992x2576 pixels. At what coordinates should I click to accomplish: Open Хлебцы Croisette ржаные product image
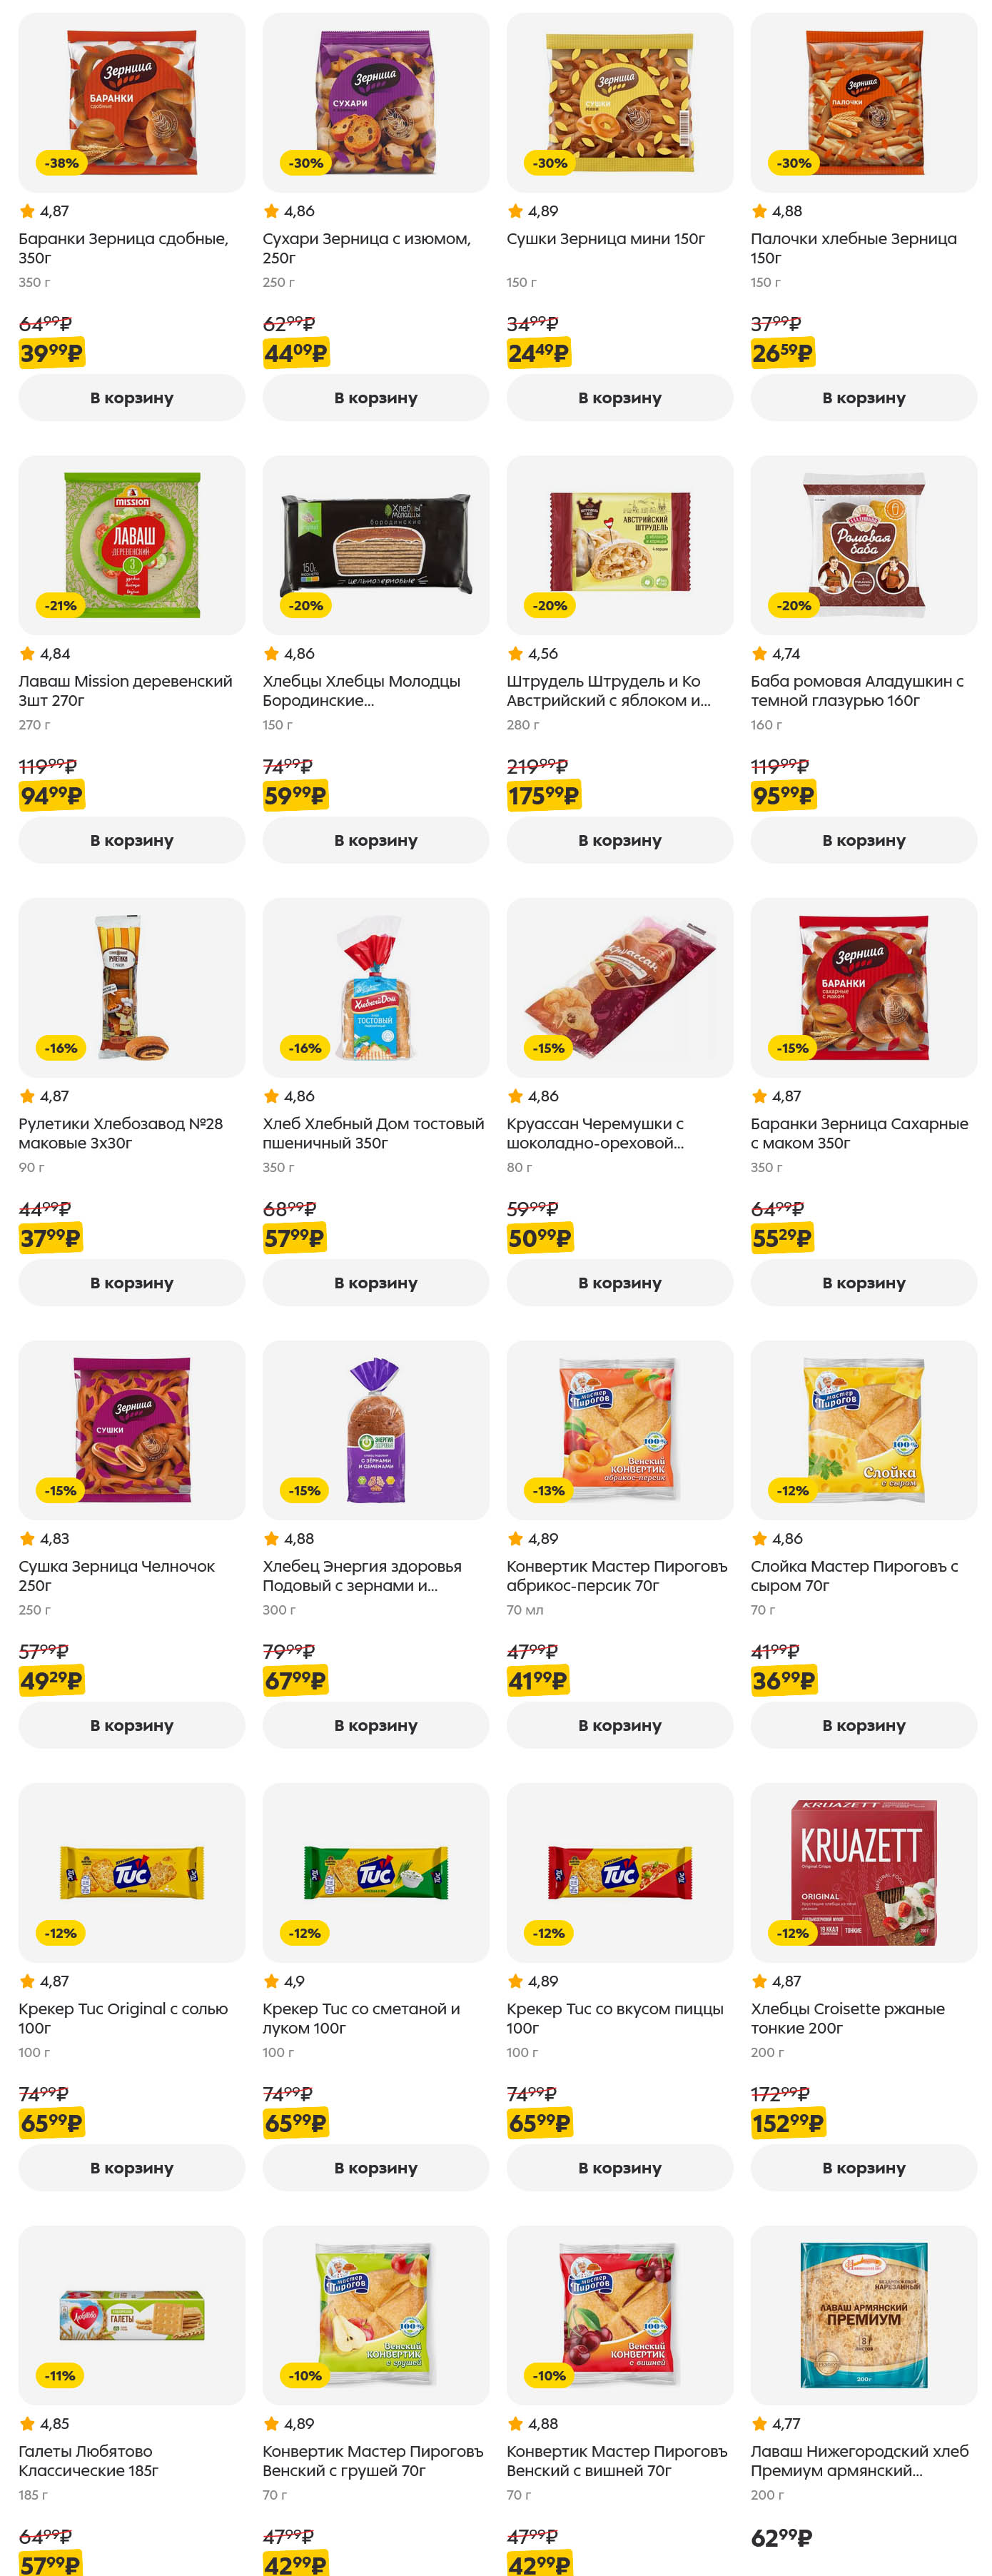pos(863,1872)
